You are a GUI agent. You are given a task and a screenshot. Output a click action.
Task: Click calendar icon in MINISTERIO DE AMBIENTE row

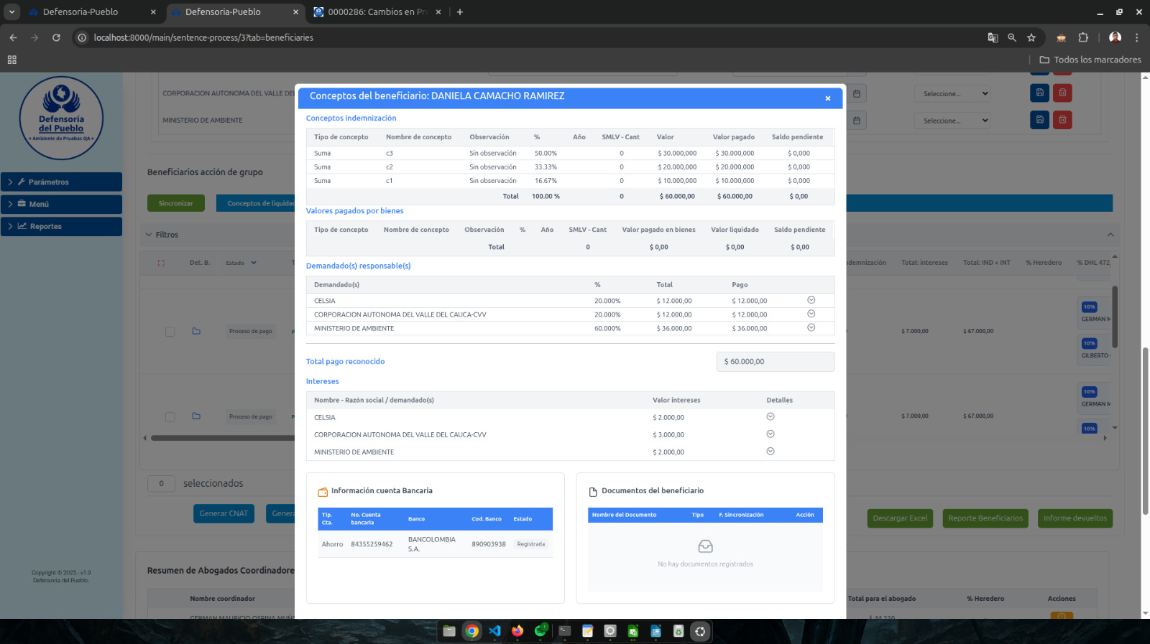click(857, 121)
